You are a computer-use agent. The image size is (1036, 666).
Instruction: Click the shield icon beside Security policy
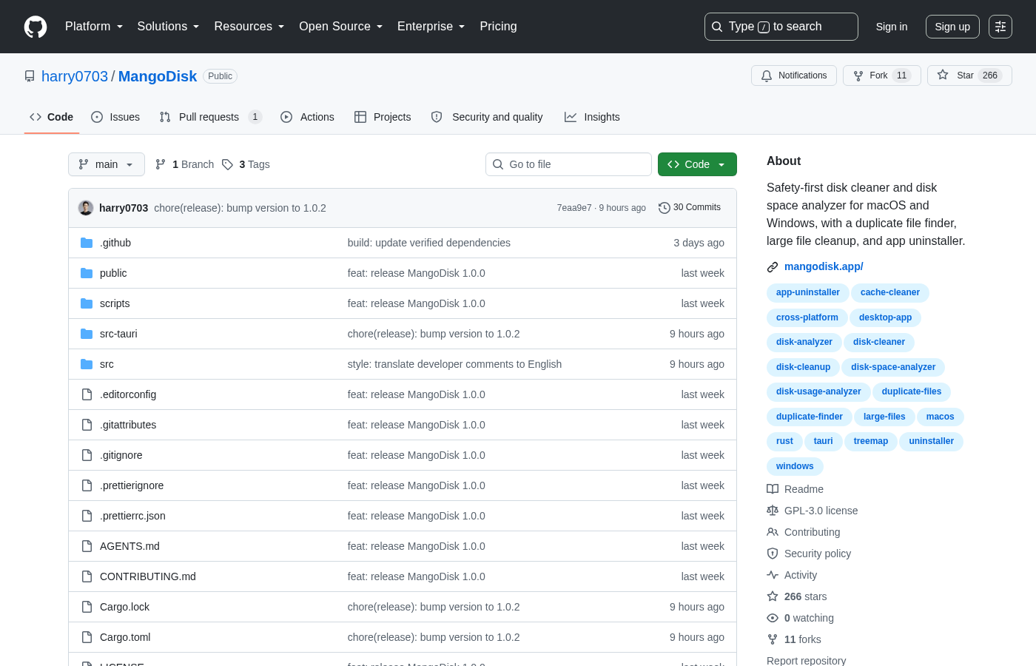click(x=773, y=554)
